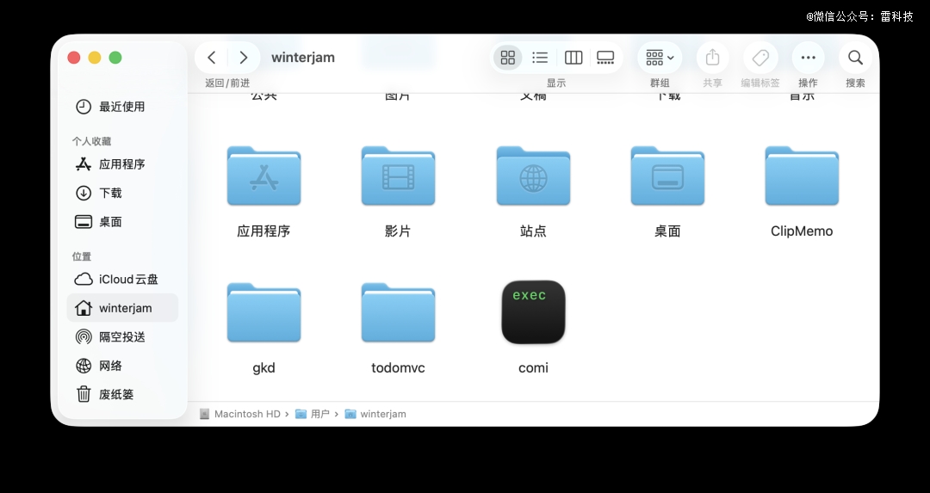Click the 站点 name label

[533, 231]
